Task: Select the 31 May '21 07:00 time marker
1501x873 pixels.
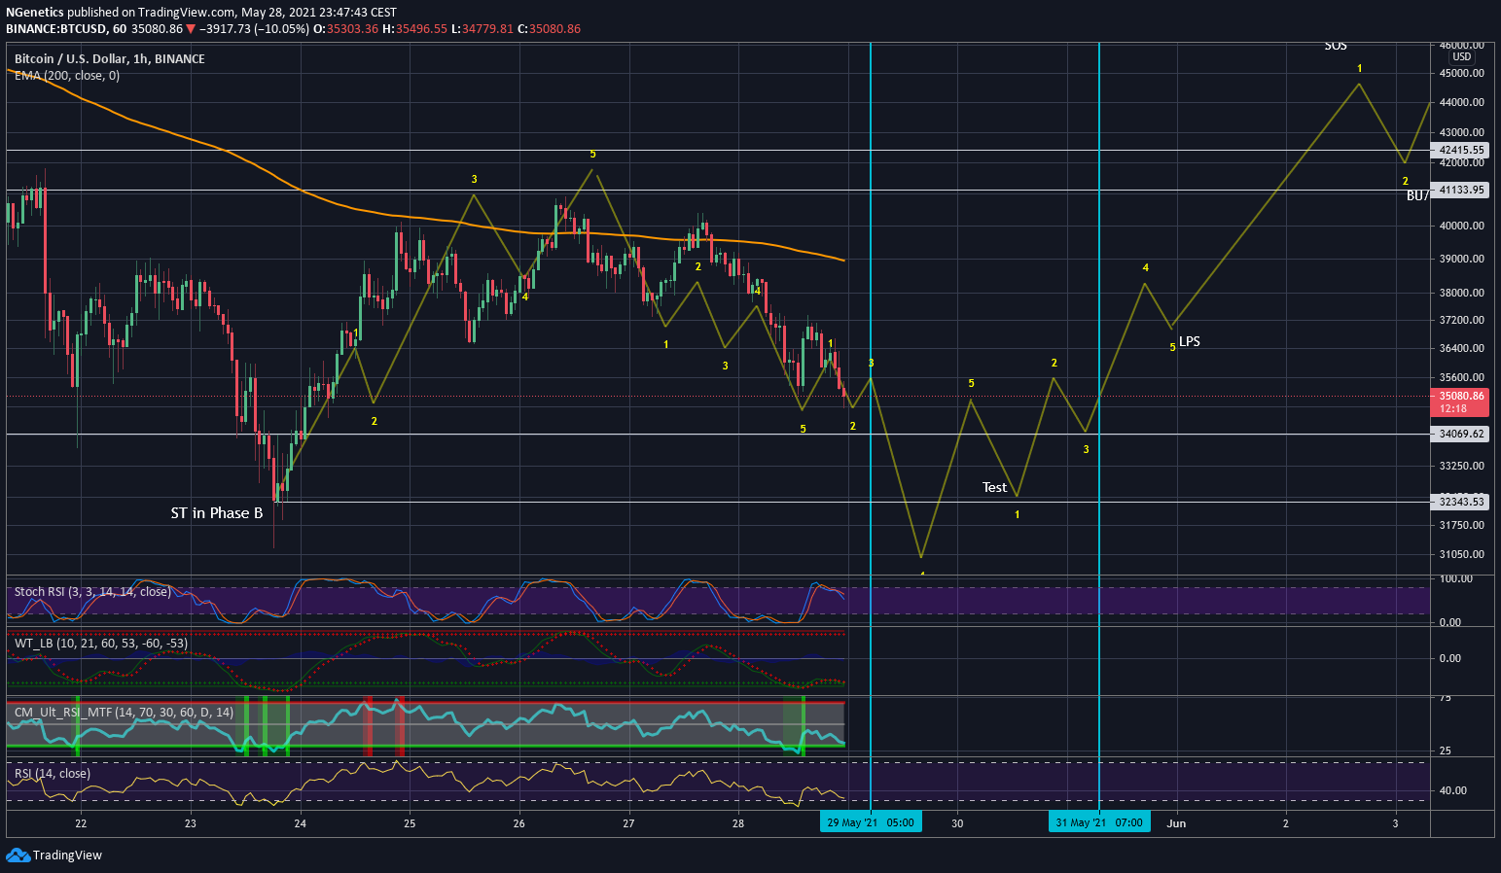Action: point(1099,822)
